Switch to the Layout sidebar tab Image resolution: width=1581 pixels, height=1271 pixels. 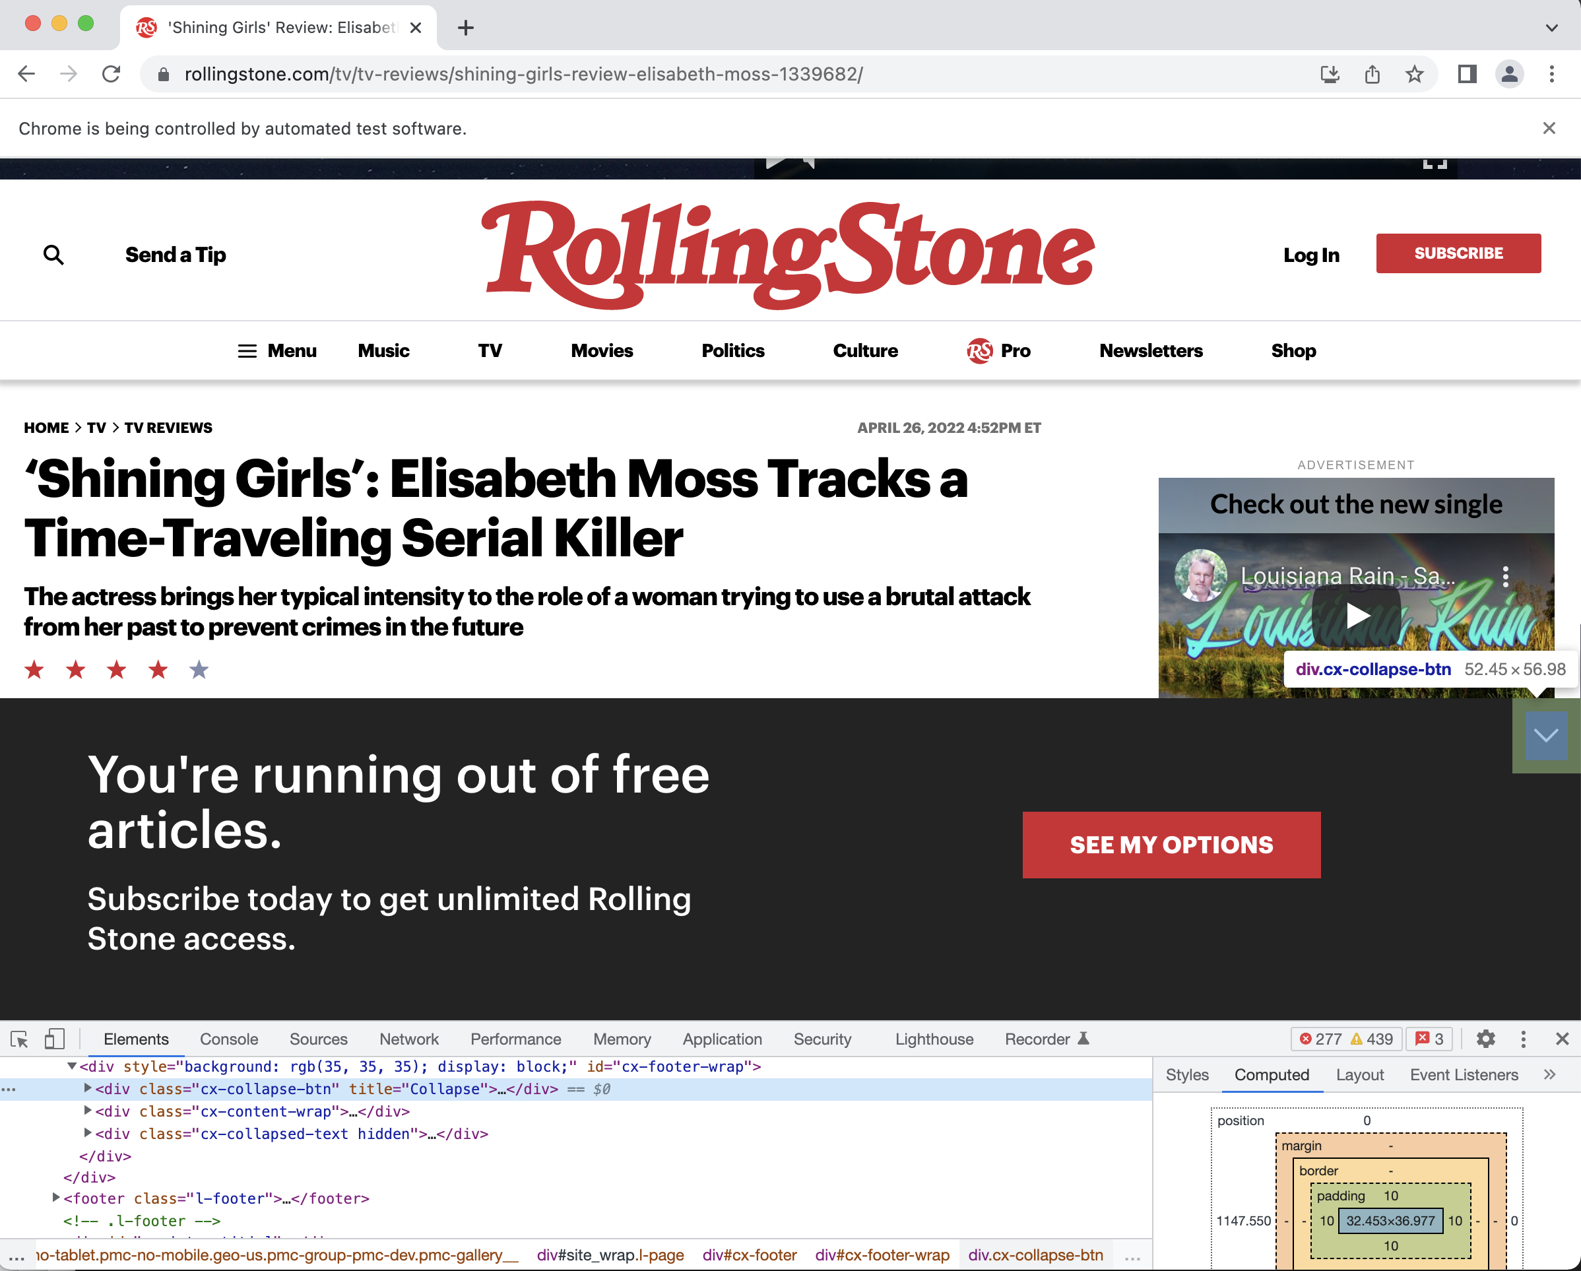point(1359,1074)
